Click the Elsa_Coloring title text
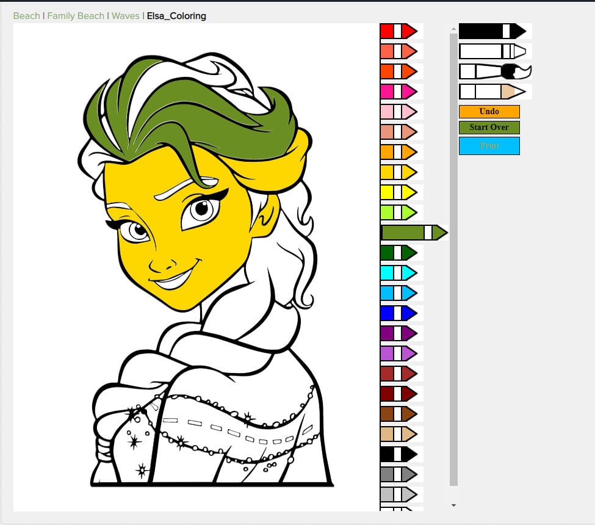The width and height of the screenshot is (595, 525). [176, 16]
